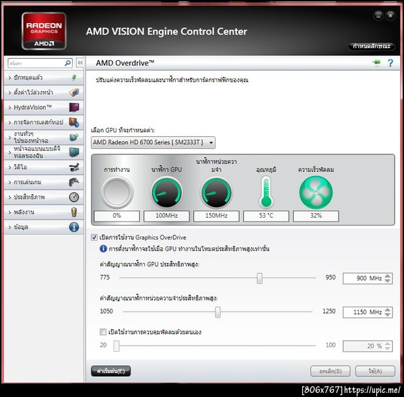404x397 pixels.
Task: Click the GPU clock gauge dial
Action: pyautogui.click(x=166, y=193)
